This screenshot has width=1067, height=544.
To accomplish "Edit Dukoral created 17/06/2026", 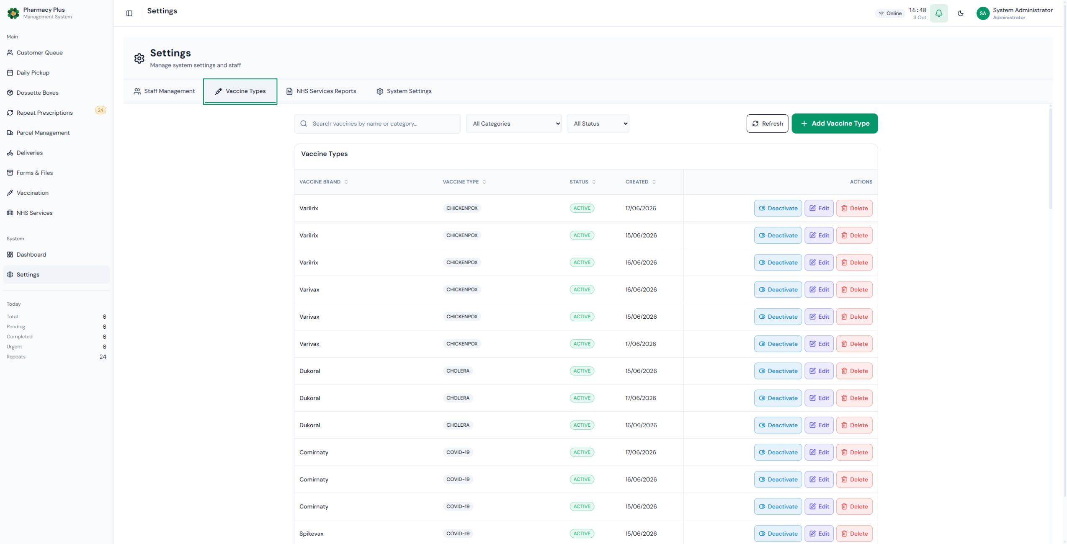I will click(x=819, y=398).
